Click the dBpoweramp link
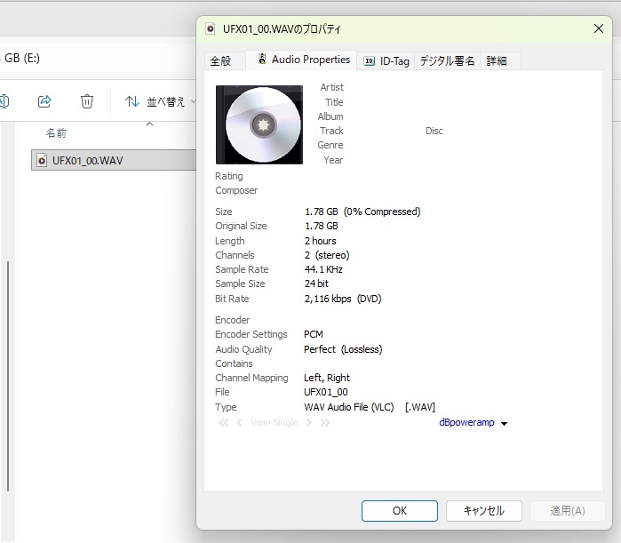The height and width of the screenshot is (543, 621). coord(466,423)
